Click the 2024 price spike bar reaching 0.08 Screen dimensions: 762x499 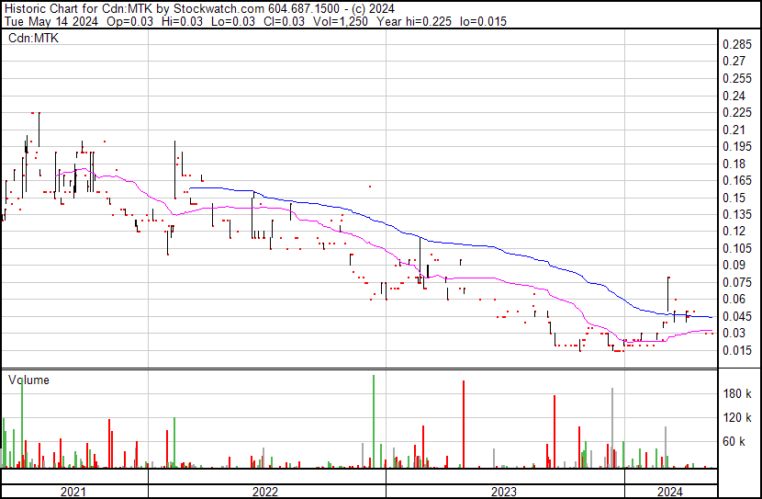[668, 294]
